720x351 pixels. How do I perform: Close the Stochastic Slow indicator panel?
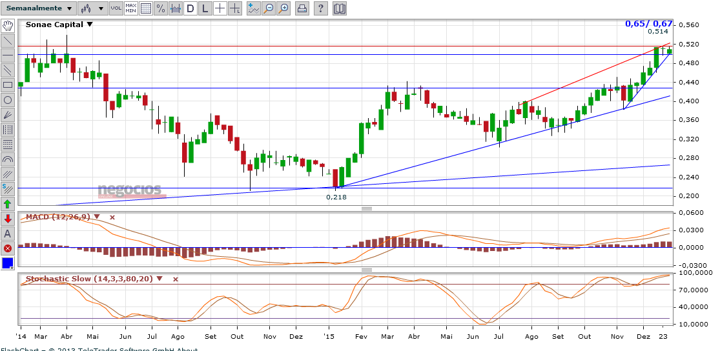(175, 279)
